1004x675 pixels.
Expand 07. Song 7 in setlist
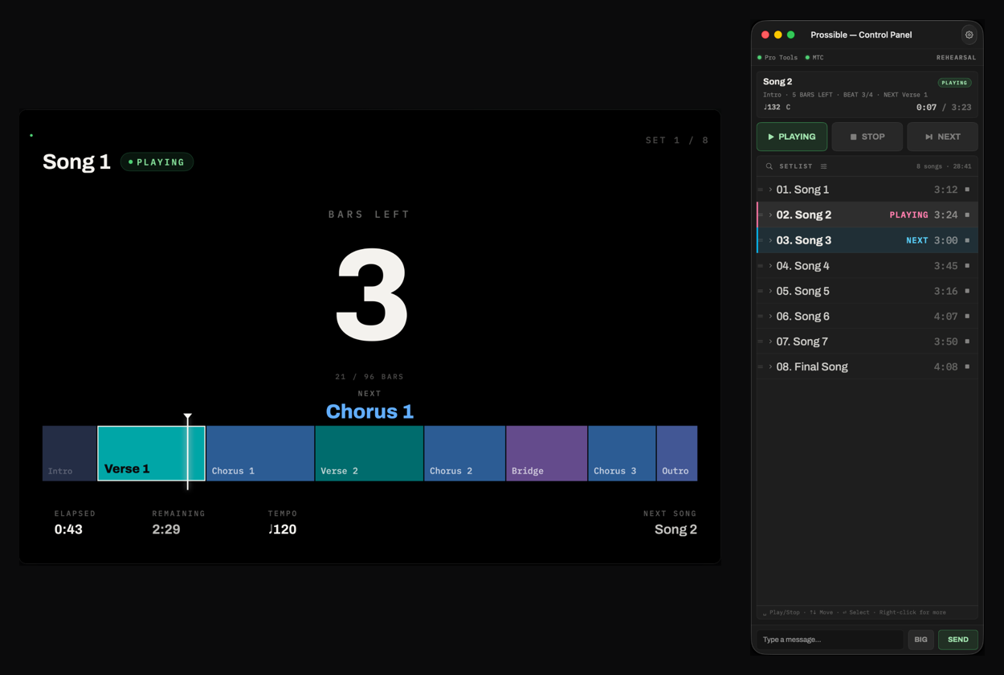coord(770,342)
